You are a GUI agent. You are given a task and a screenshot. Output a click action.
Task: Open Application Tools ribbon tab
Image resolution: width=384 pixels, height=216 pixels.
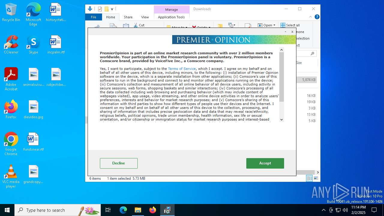pos(171,17)
